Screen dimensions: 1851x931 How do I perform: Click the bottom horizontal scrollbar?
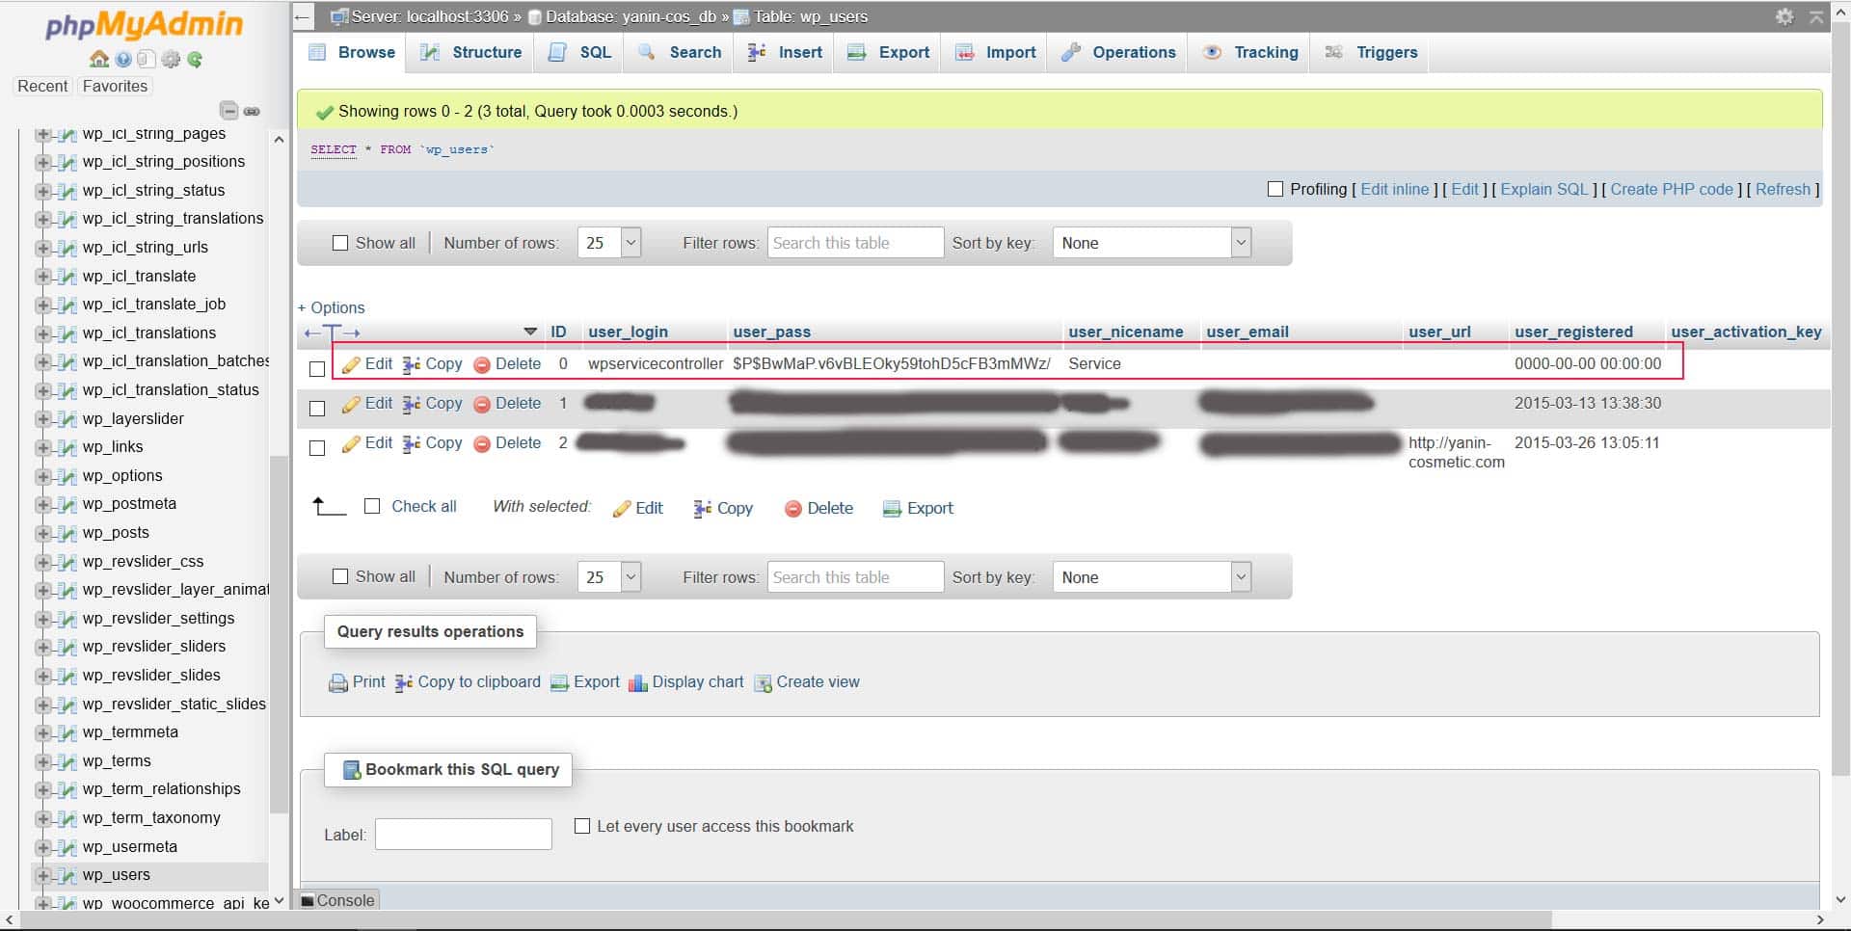click(786, 920)
